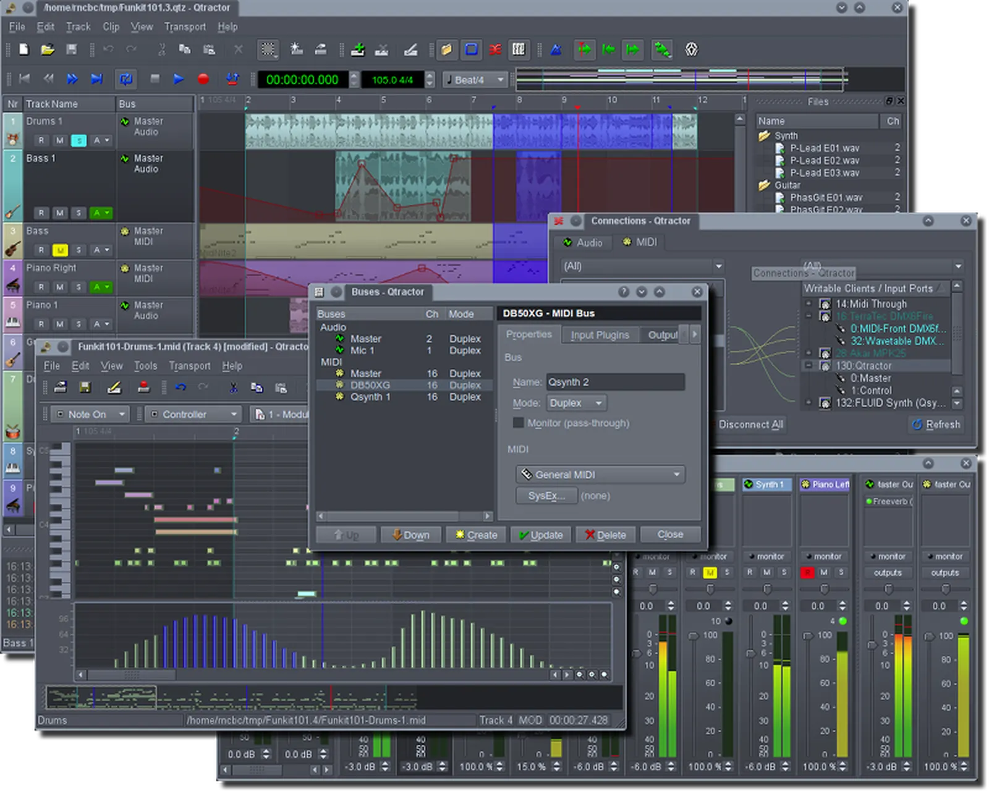Open the (All) filter dropdown in Connections window

click(642, 266)
